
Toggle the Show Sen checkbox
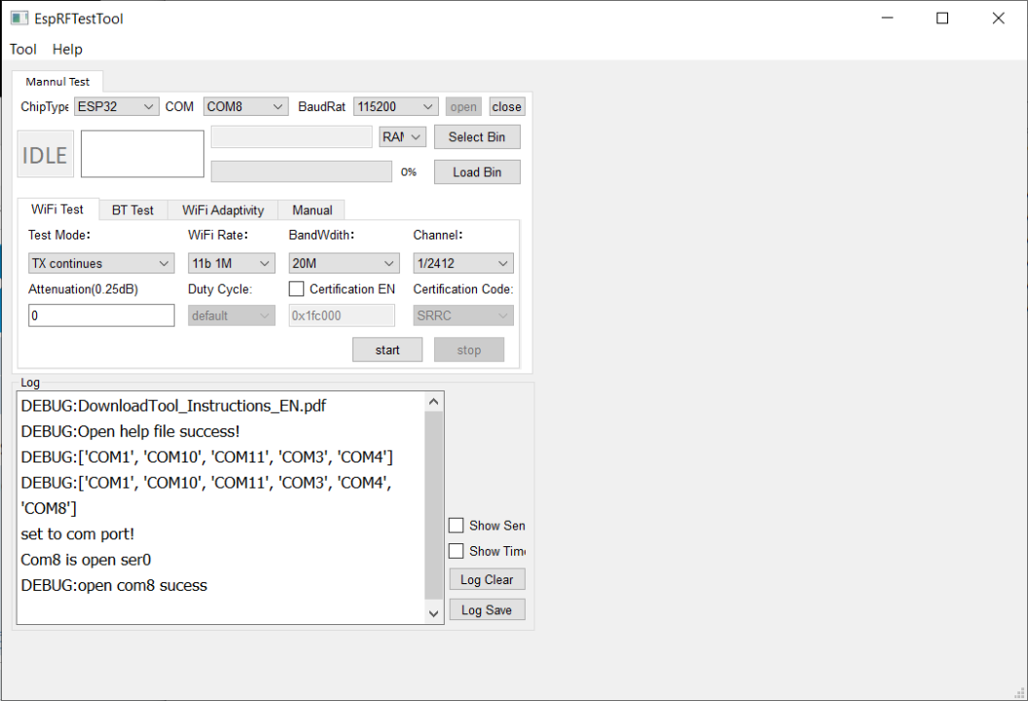point(457,525)
